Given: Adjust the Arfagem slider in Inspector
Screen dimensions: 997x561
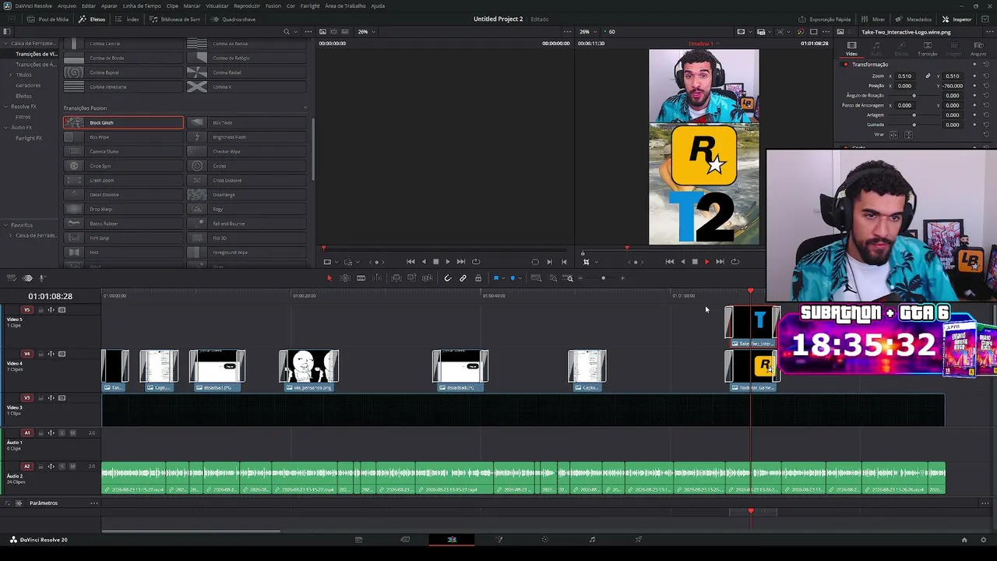Looking at the screenshot, I should coord(914,115).
